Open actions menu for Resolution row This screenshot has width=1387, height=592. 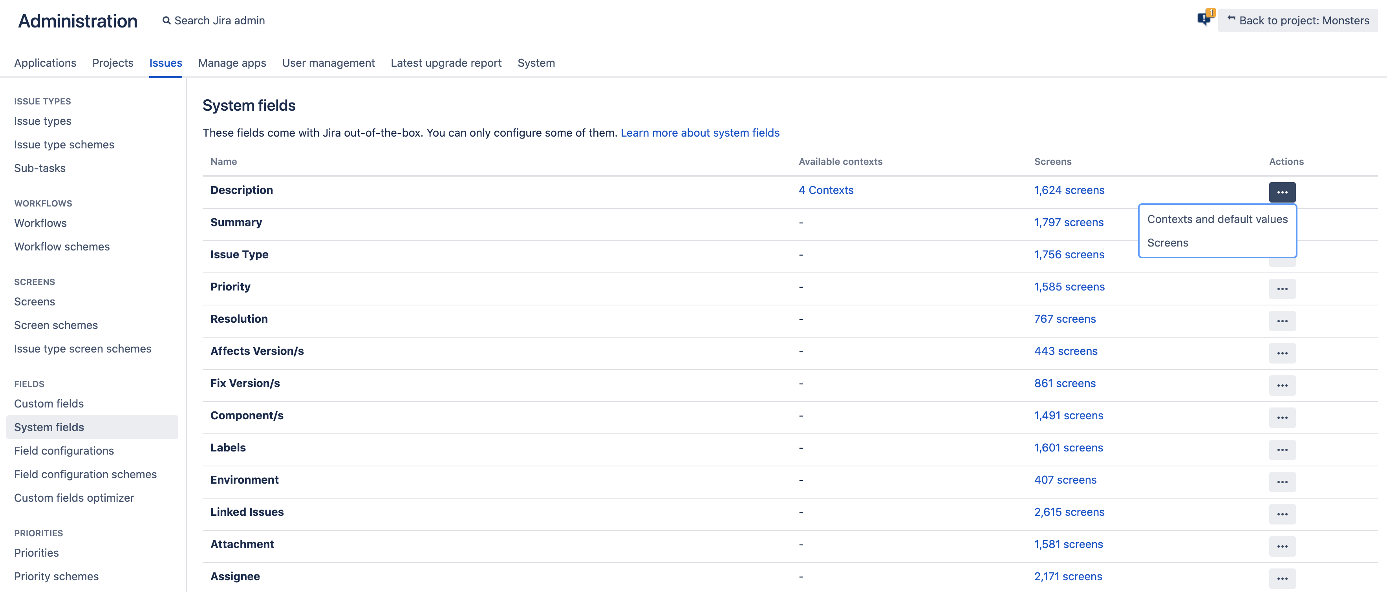click(x=1282, y=321)
